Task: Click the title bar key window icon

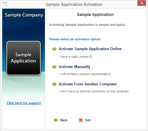Action: tap(5, 4)
